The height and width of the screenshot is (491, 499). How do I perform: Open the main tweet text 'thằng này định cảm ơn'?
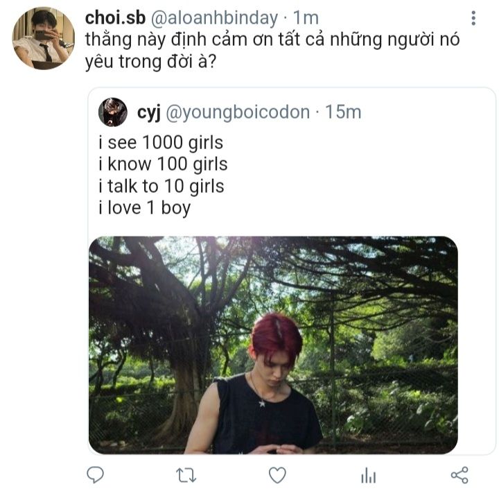[166, 40]
